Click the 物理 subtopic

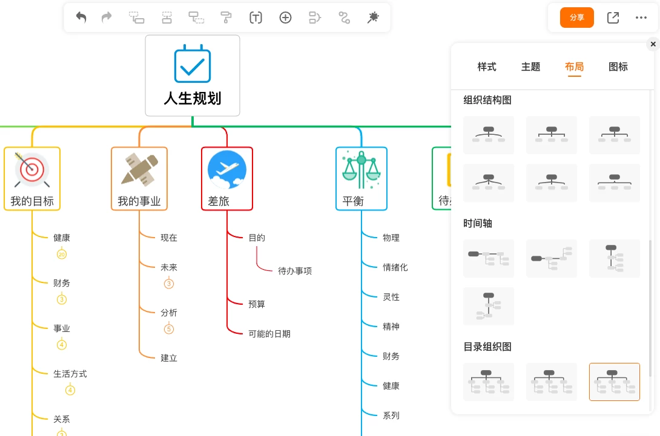[x=391, y=238]
